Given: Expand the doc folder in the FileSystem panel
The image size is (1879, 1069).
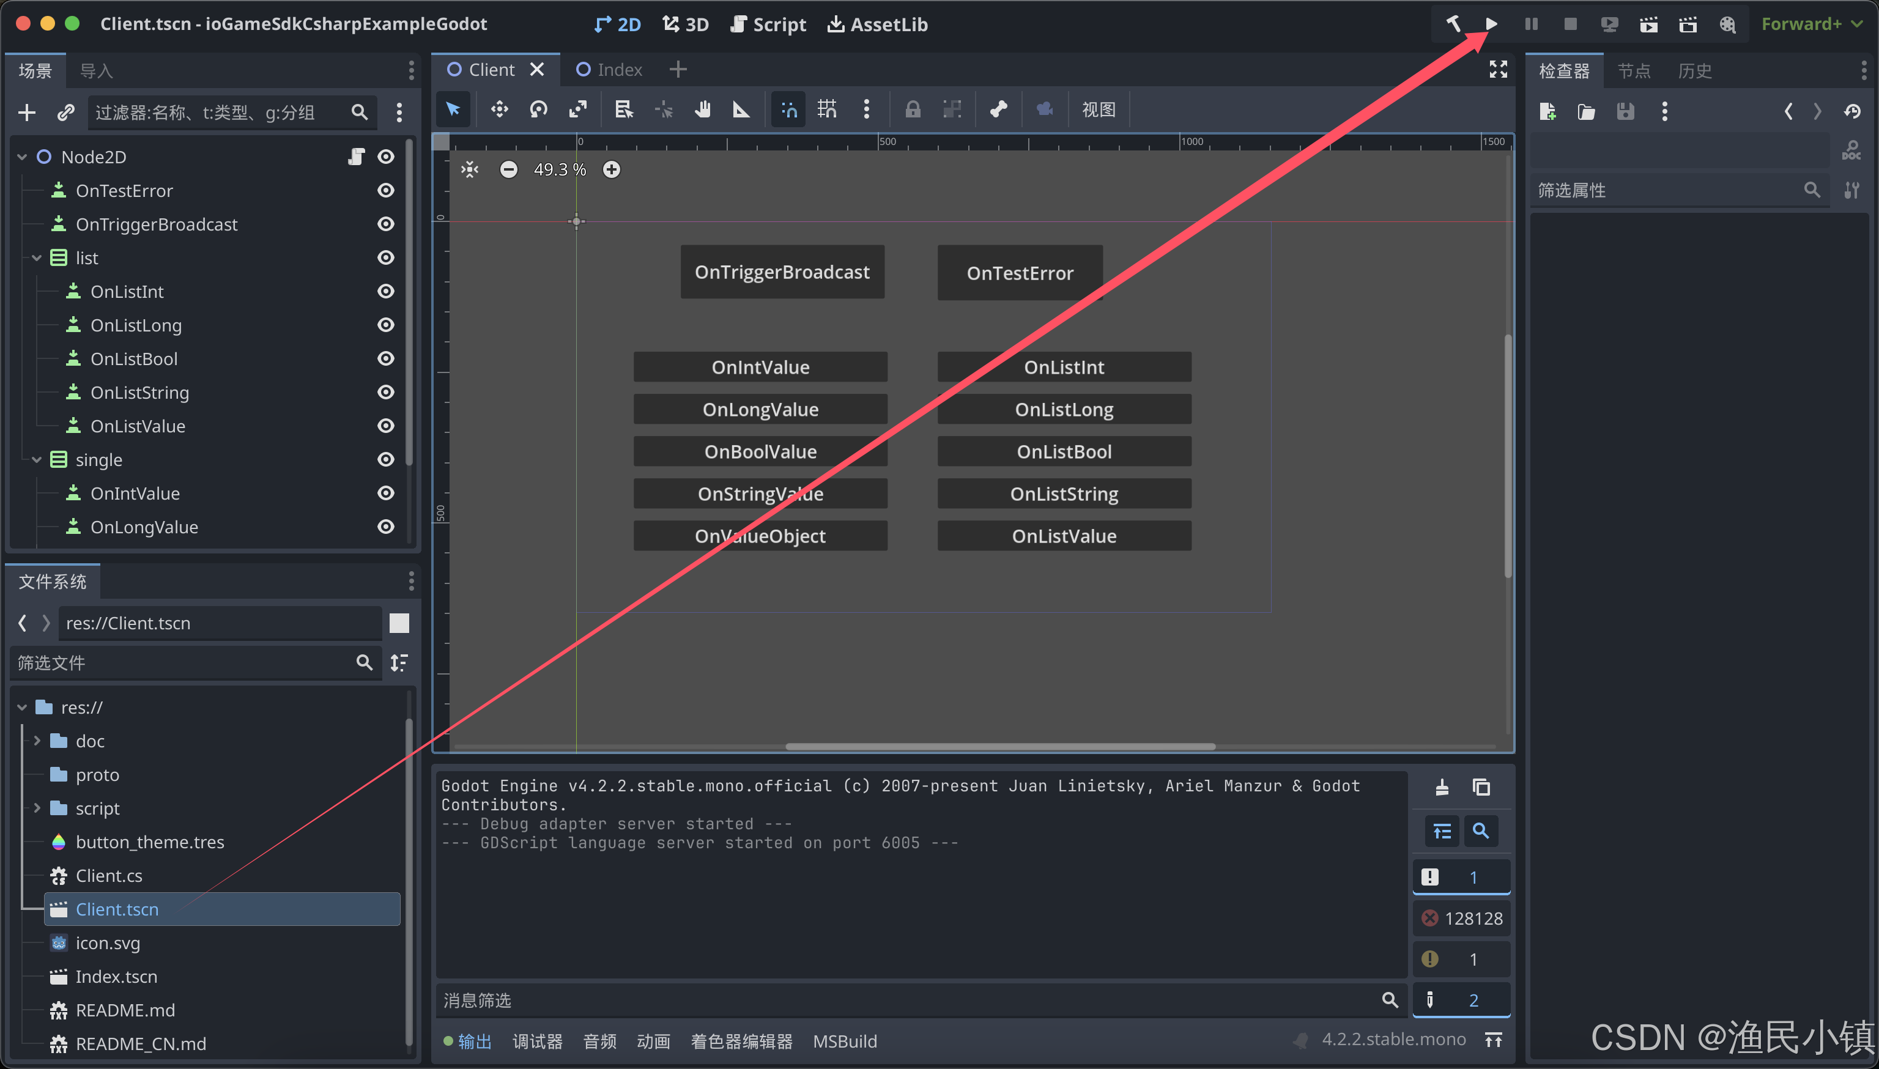Looking at the screenshot, I should [37, 740].
